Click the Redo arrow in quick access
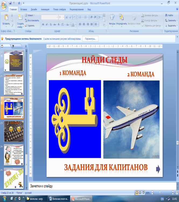179x202 pixels. pos(19,3)
